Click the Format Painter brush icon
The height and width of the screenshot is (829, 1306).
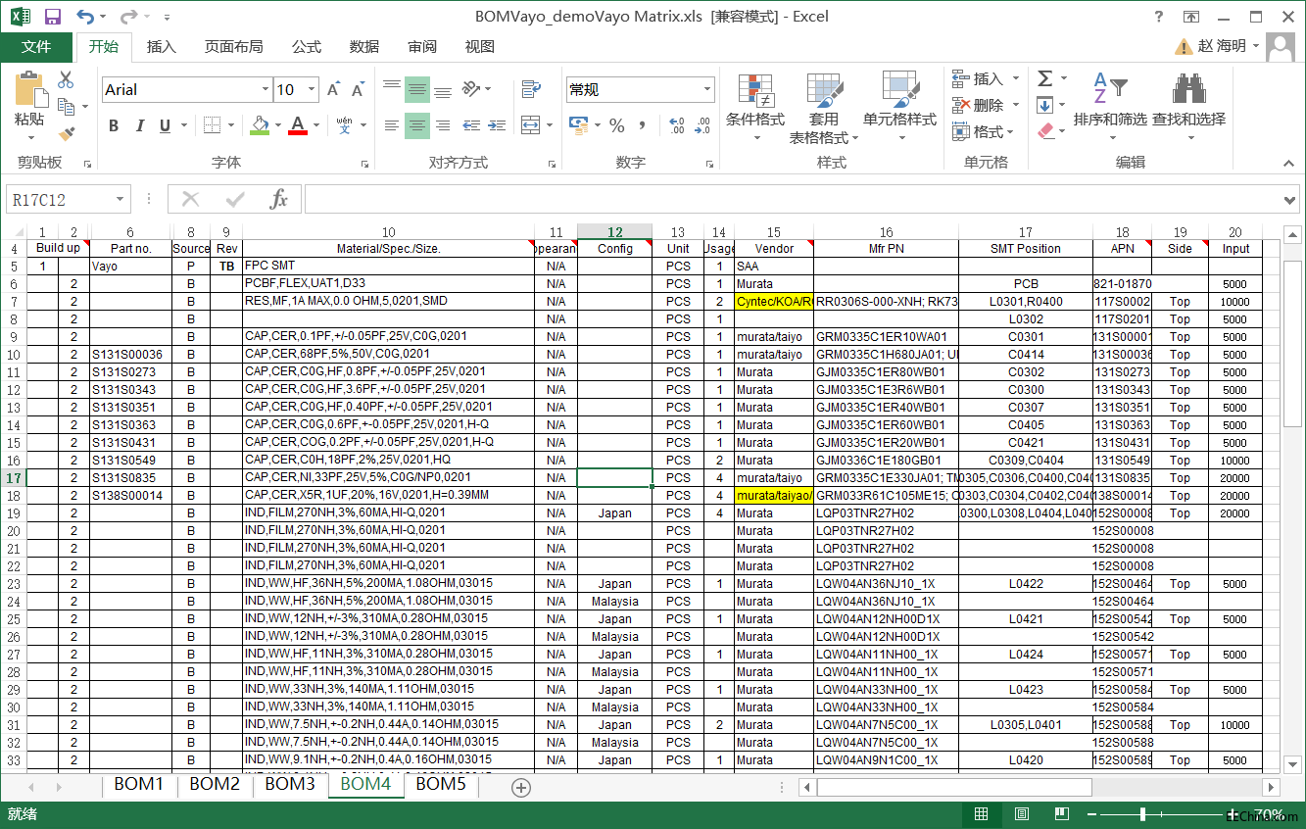click(x=67, y=133)
